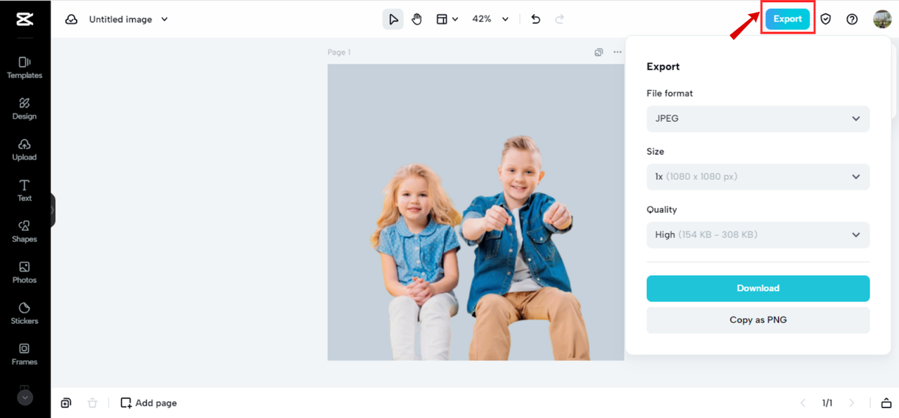Open the user profile avatar
This screenshot has height=418, width=899.
point(882,19)
